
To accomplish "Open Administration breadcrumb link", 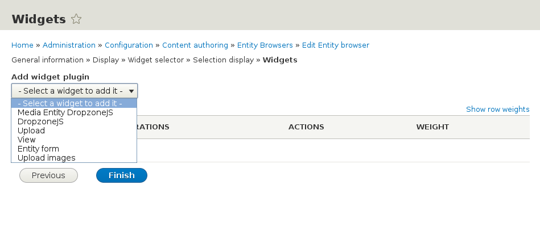I will tap(69, 45).
